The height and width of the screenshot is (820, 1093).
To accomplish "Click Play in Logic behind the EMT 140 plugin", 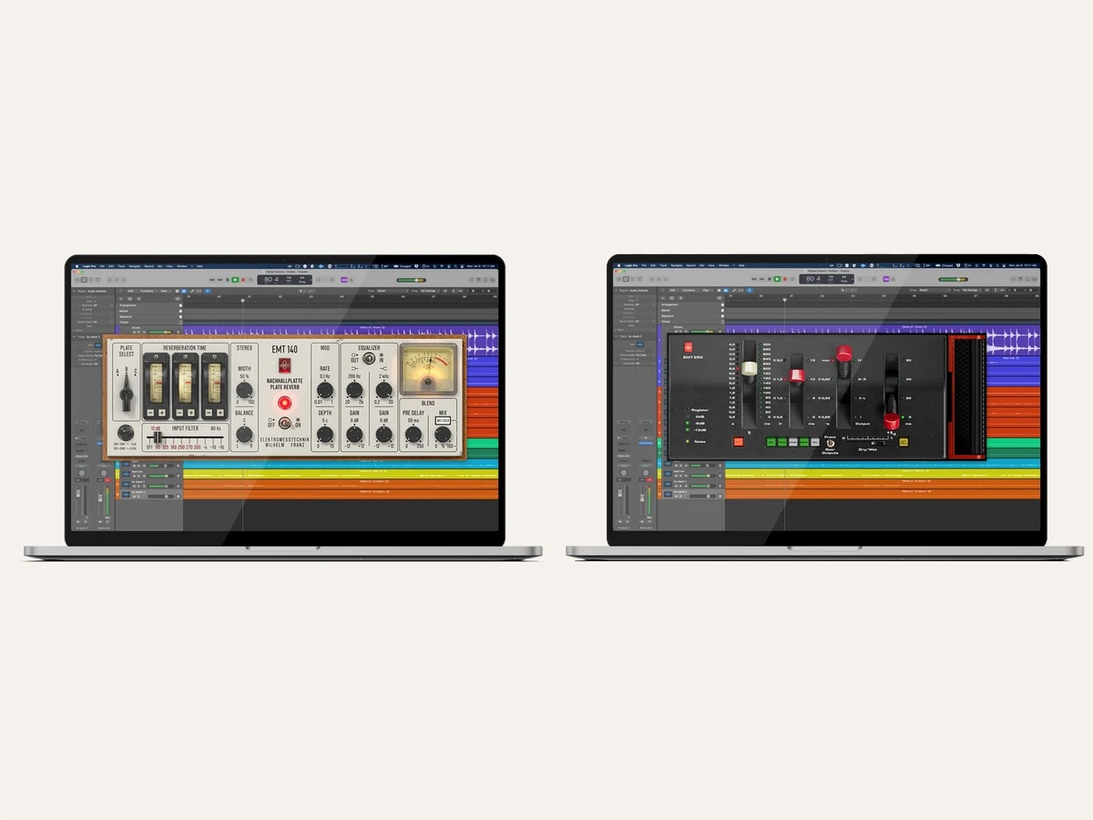I will 235,280.
